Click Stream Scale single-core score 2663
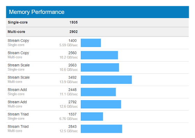 (x=72, y=65)
